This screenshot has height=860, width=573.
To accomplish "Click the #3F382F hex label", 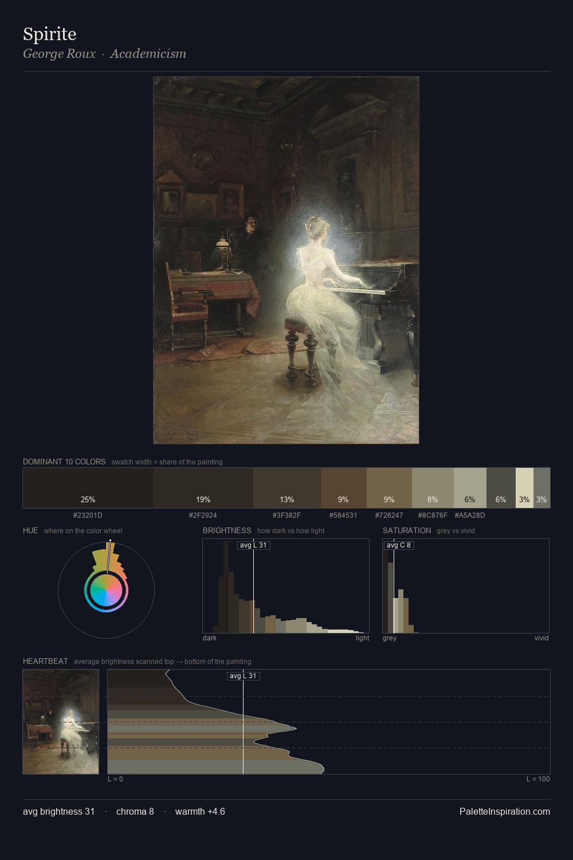I will 286,515.
